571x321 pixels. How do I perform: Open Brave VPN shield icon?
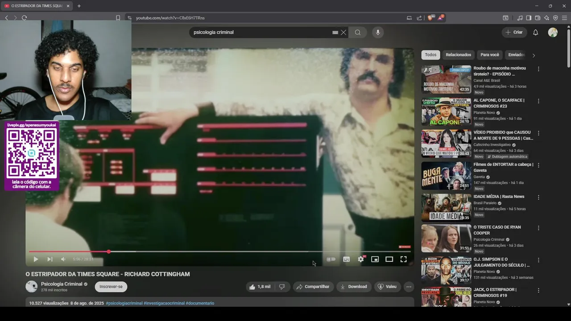555,18
